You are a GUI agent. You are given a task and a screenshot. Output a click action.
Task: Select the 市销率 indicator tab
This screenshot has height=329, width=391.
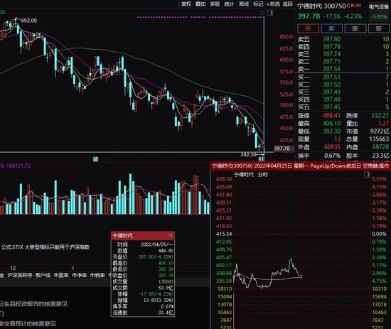97,275
